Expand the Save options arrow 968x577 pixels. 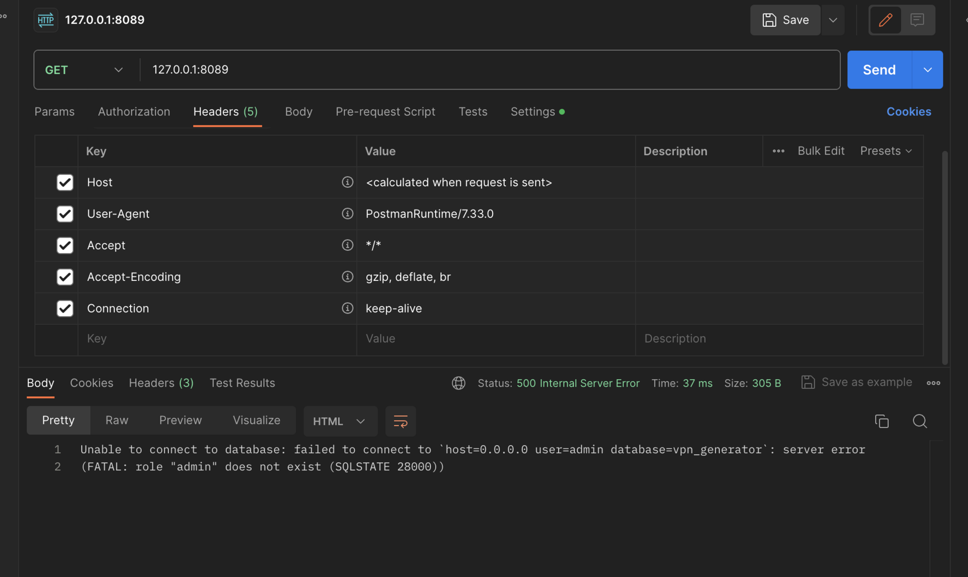coord(833,20)
